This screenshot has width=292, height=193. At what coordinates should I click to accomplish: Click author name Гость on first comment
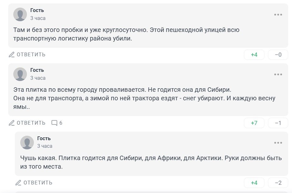pos(37,10)
